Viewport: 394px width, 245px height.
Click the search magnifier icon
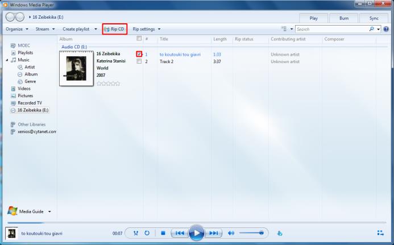(372, 29)
